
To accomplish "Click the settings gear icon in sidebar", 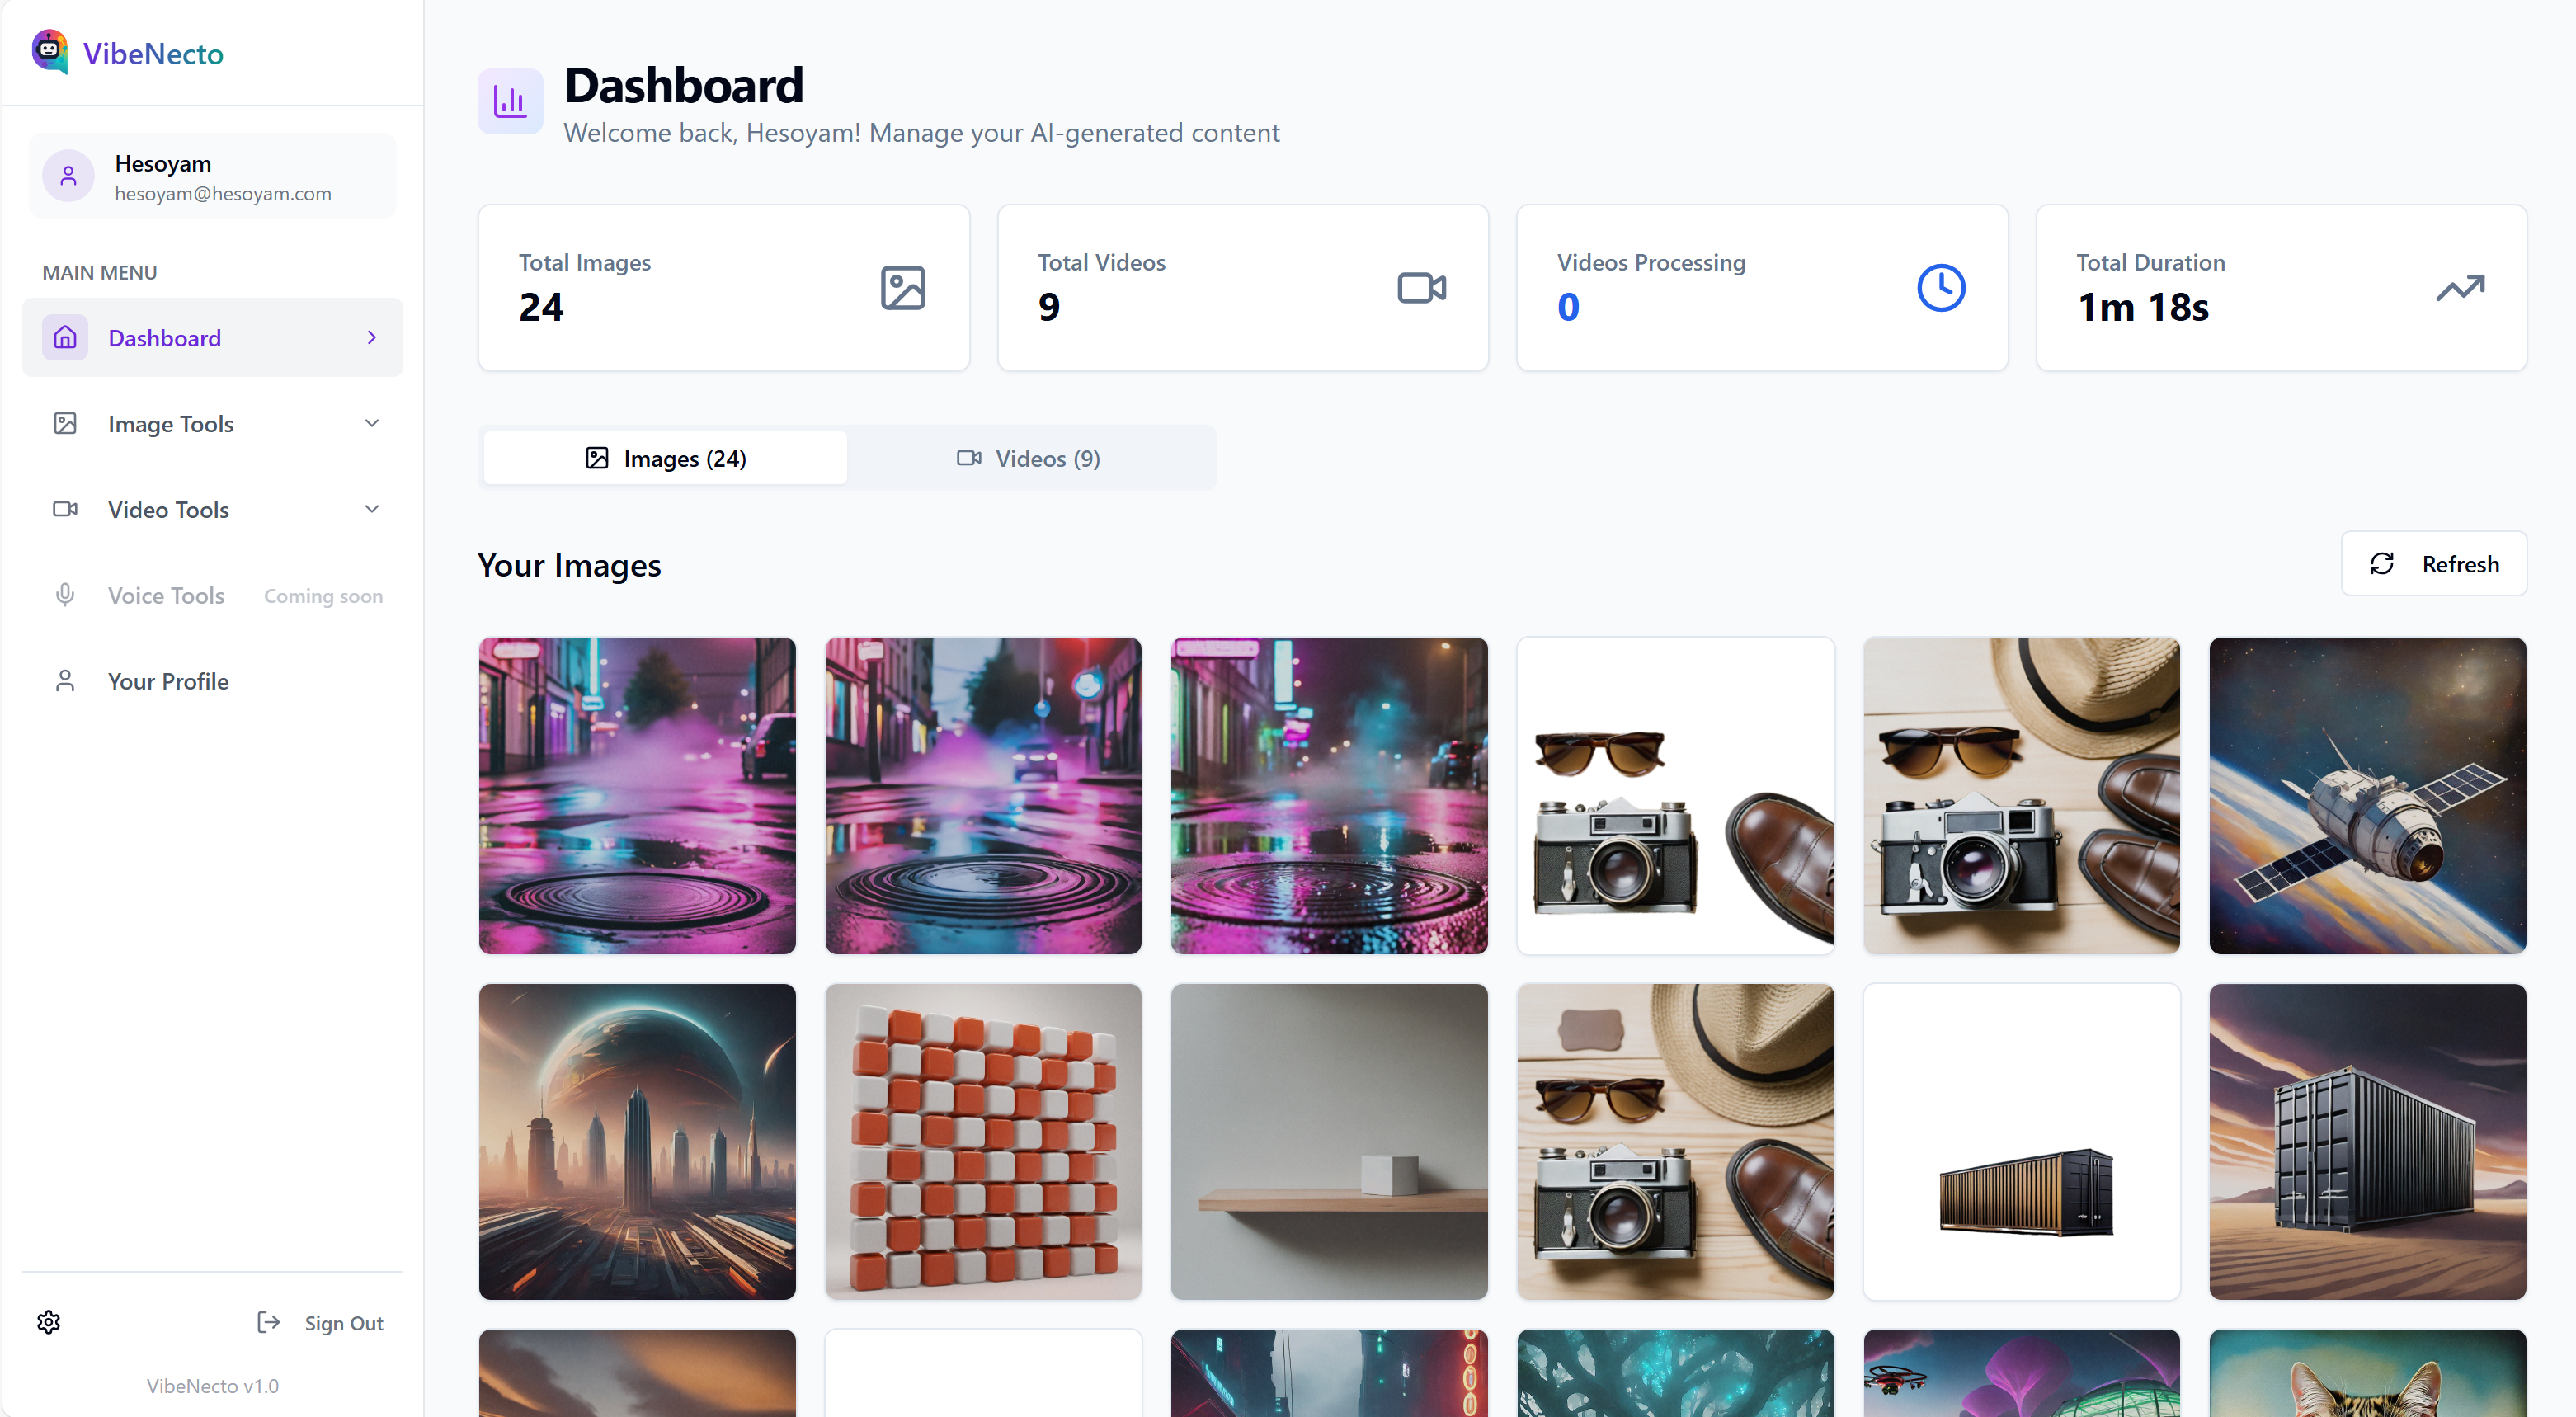I will click(x=48, y=1322).
